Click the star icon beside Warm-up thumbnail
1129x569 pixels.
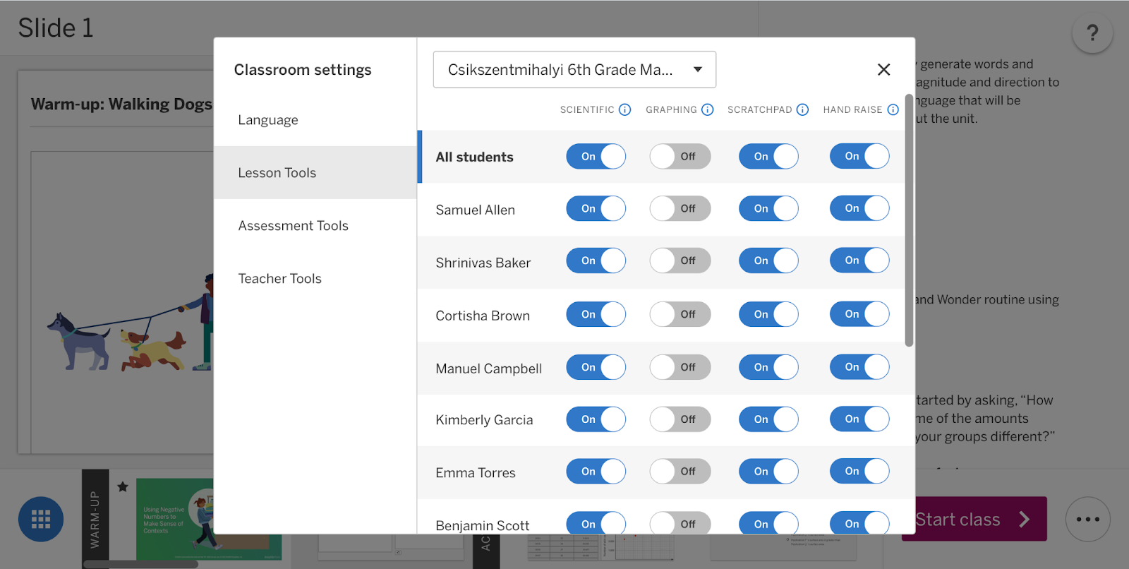tap(123, 486)
